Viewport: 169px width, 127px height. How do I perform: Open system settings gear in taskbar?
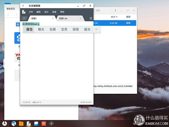tap(51, 123)
